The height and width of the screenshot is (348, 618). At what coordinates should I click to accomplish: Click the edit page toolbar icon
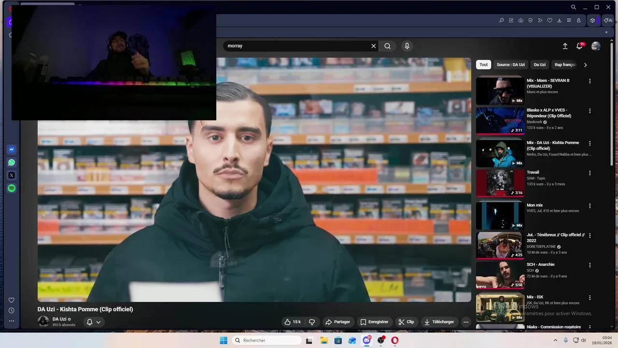511,20
